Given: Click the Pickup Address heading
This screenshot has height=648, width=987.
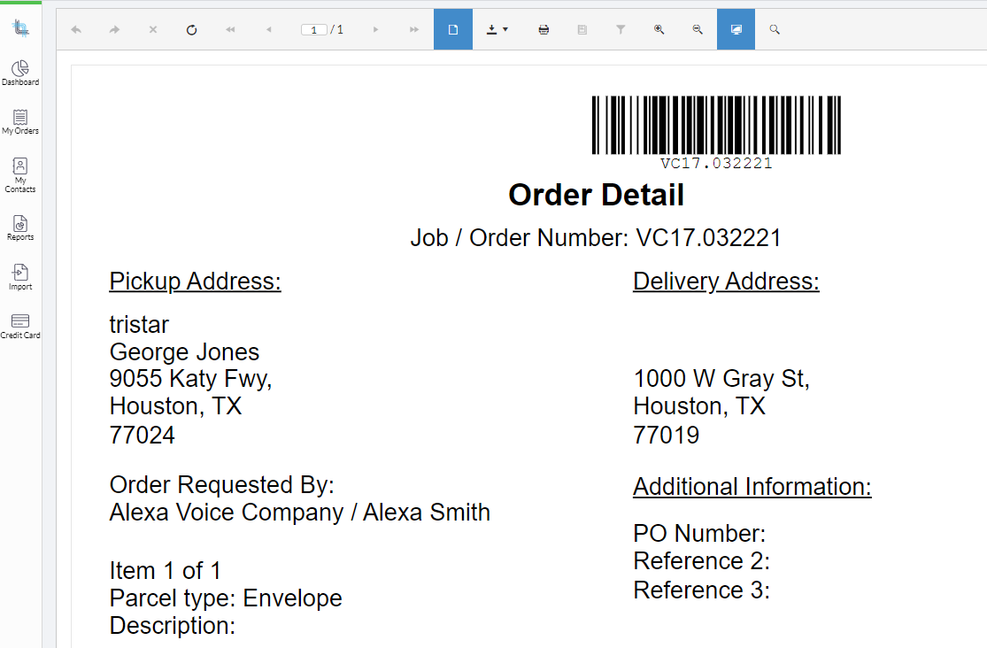Looking at the screenshot, I should click(x=195, y=281).
